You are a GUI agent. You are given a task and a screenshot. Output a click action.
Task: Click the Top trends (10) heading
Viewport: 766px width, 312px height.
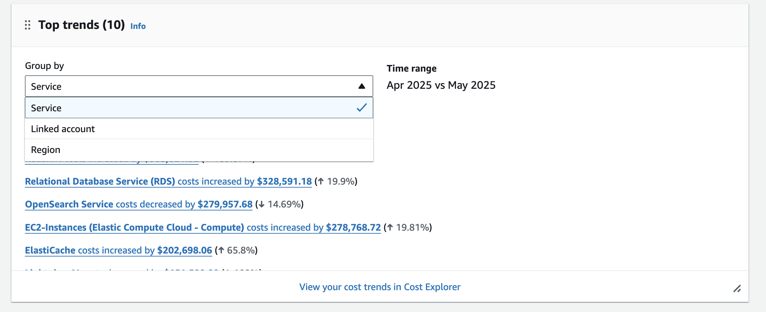tap(81, 25)
